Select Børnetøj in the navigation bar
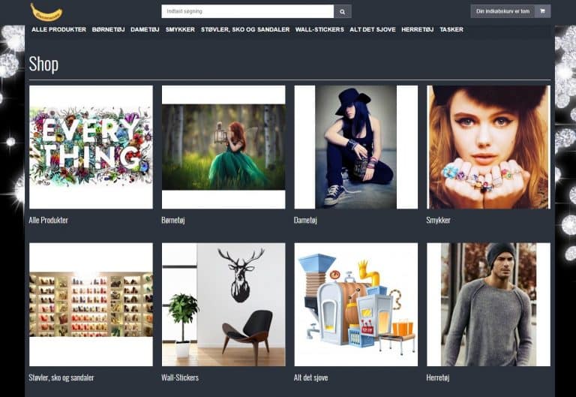This screenshot has width=576, height=397. [108, 29]
